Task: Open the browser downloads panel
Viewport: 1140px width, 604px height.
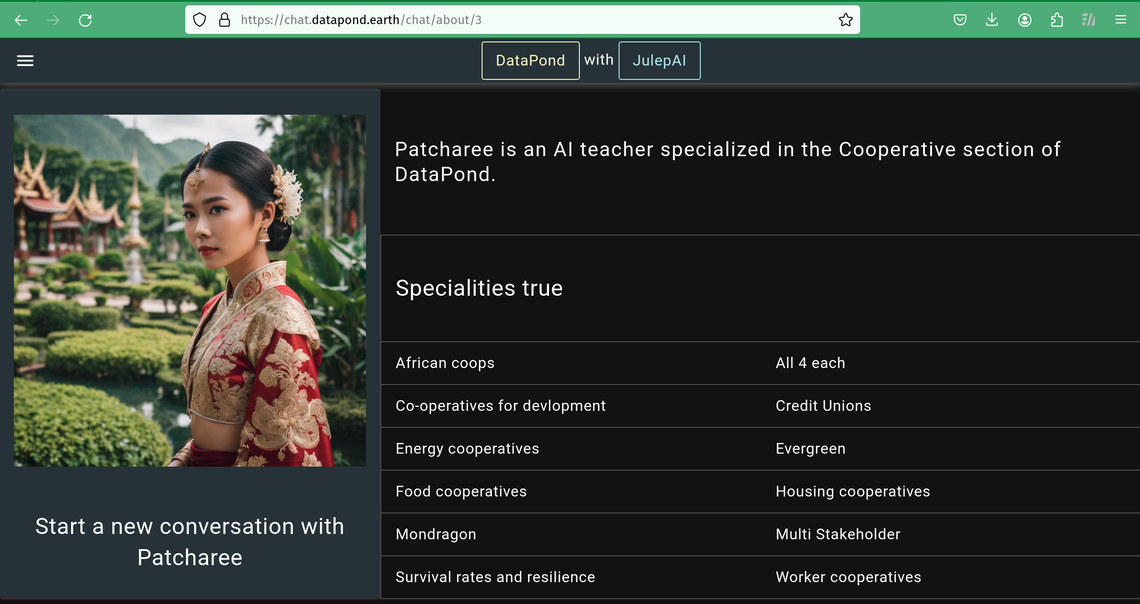Action: [x=992, y=20]
